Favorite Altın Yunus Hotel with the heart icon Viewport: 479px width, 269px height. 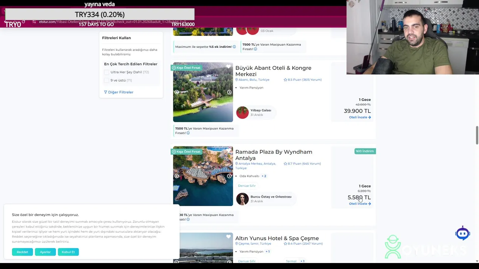coord(228,236)
